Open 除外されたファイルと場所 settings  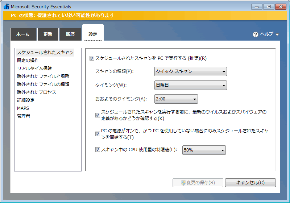point(43,76)
